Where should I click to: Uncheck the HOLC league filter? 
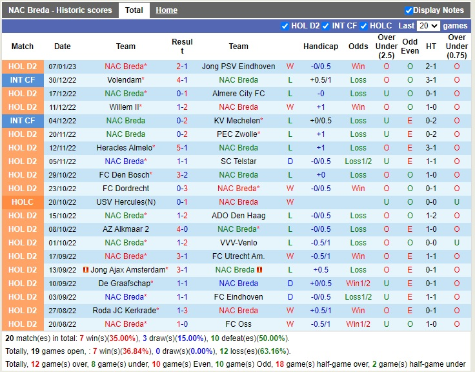pos(363,26)
